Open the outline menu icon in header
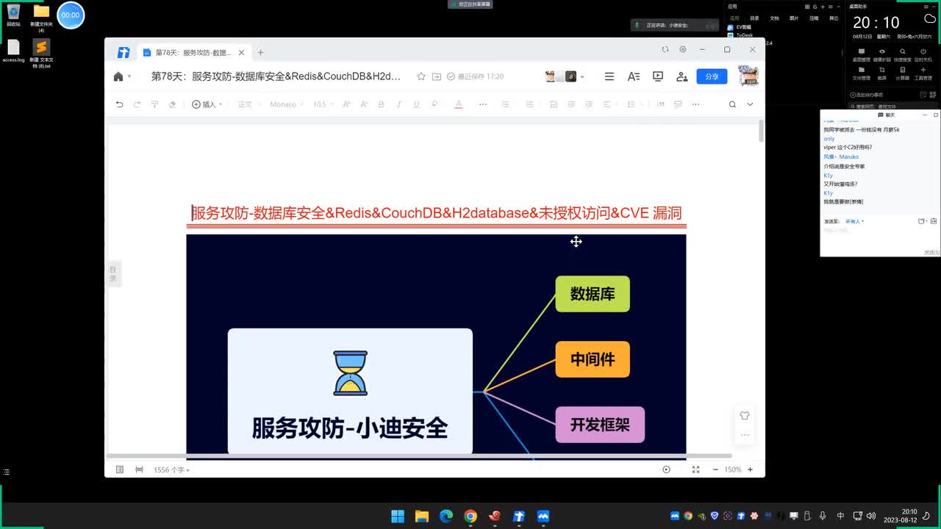Viewport: 941px width, 529px height. click(609, 76)
